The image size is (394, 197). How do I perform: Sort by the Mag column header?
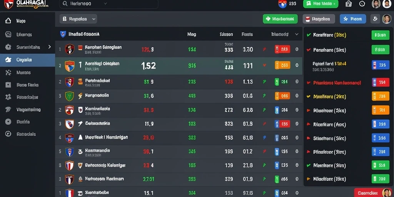pyautogui.click(x=192, y=34)
